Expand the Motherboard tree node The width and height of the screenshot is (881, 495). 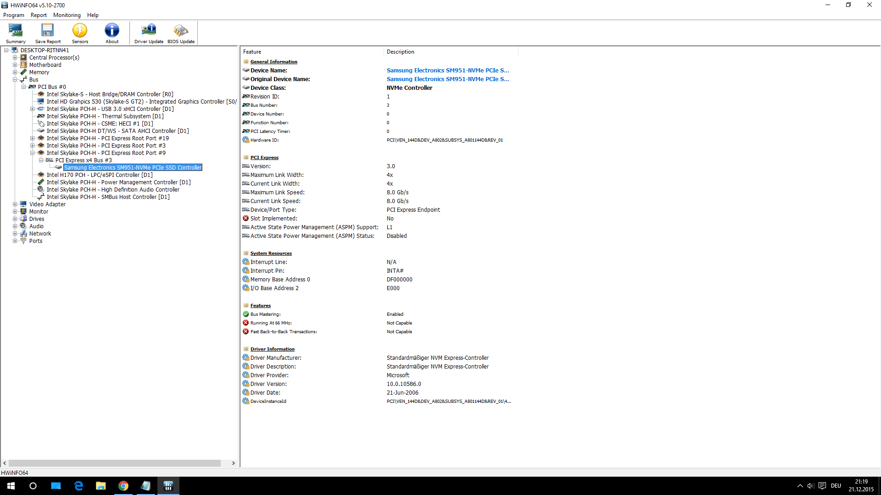(15, 65)
